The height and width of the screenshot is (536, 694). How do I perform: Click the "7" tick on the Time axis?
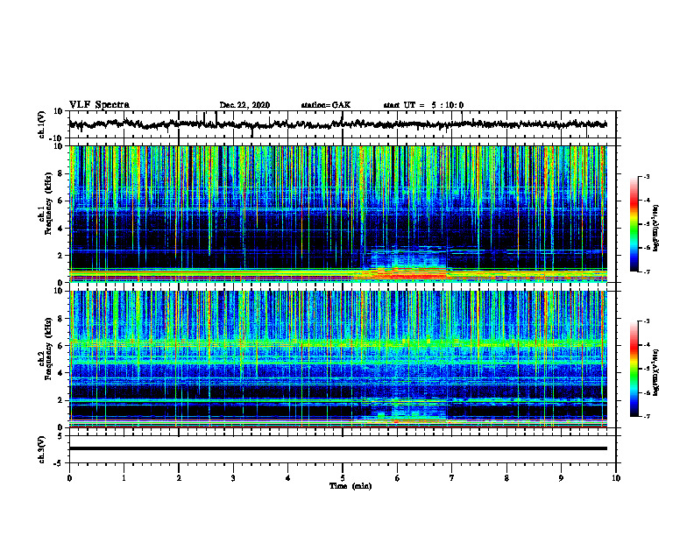click(x=452, y=478)
